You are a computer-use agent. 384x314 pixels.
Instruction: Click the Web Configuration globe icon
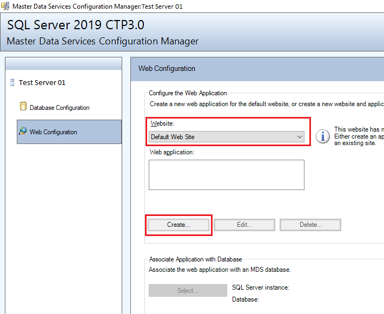[x=23, y=132]
